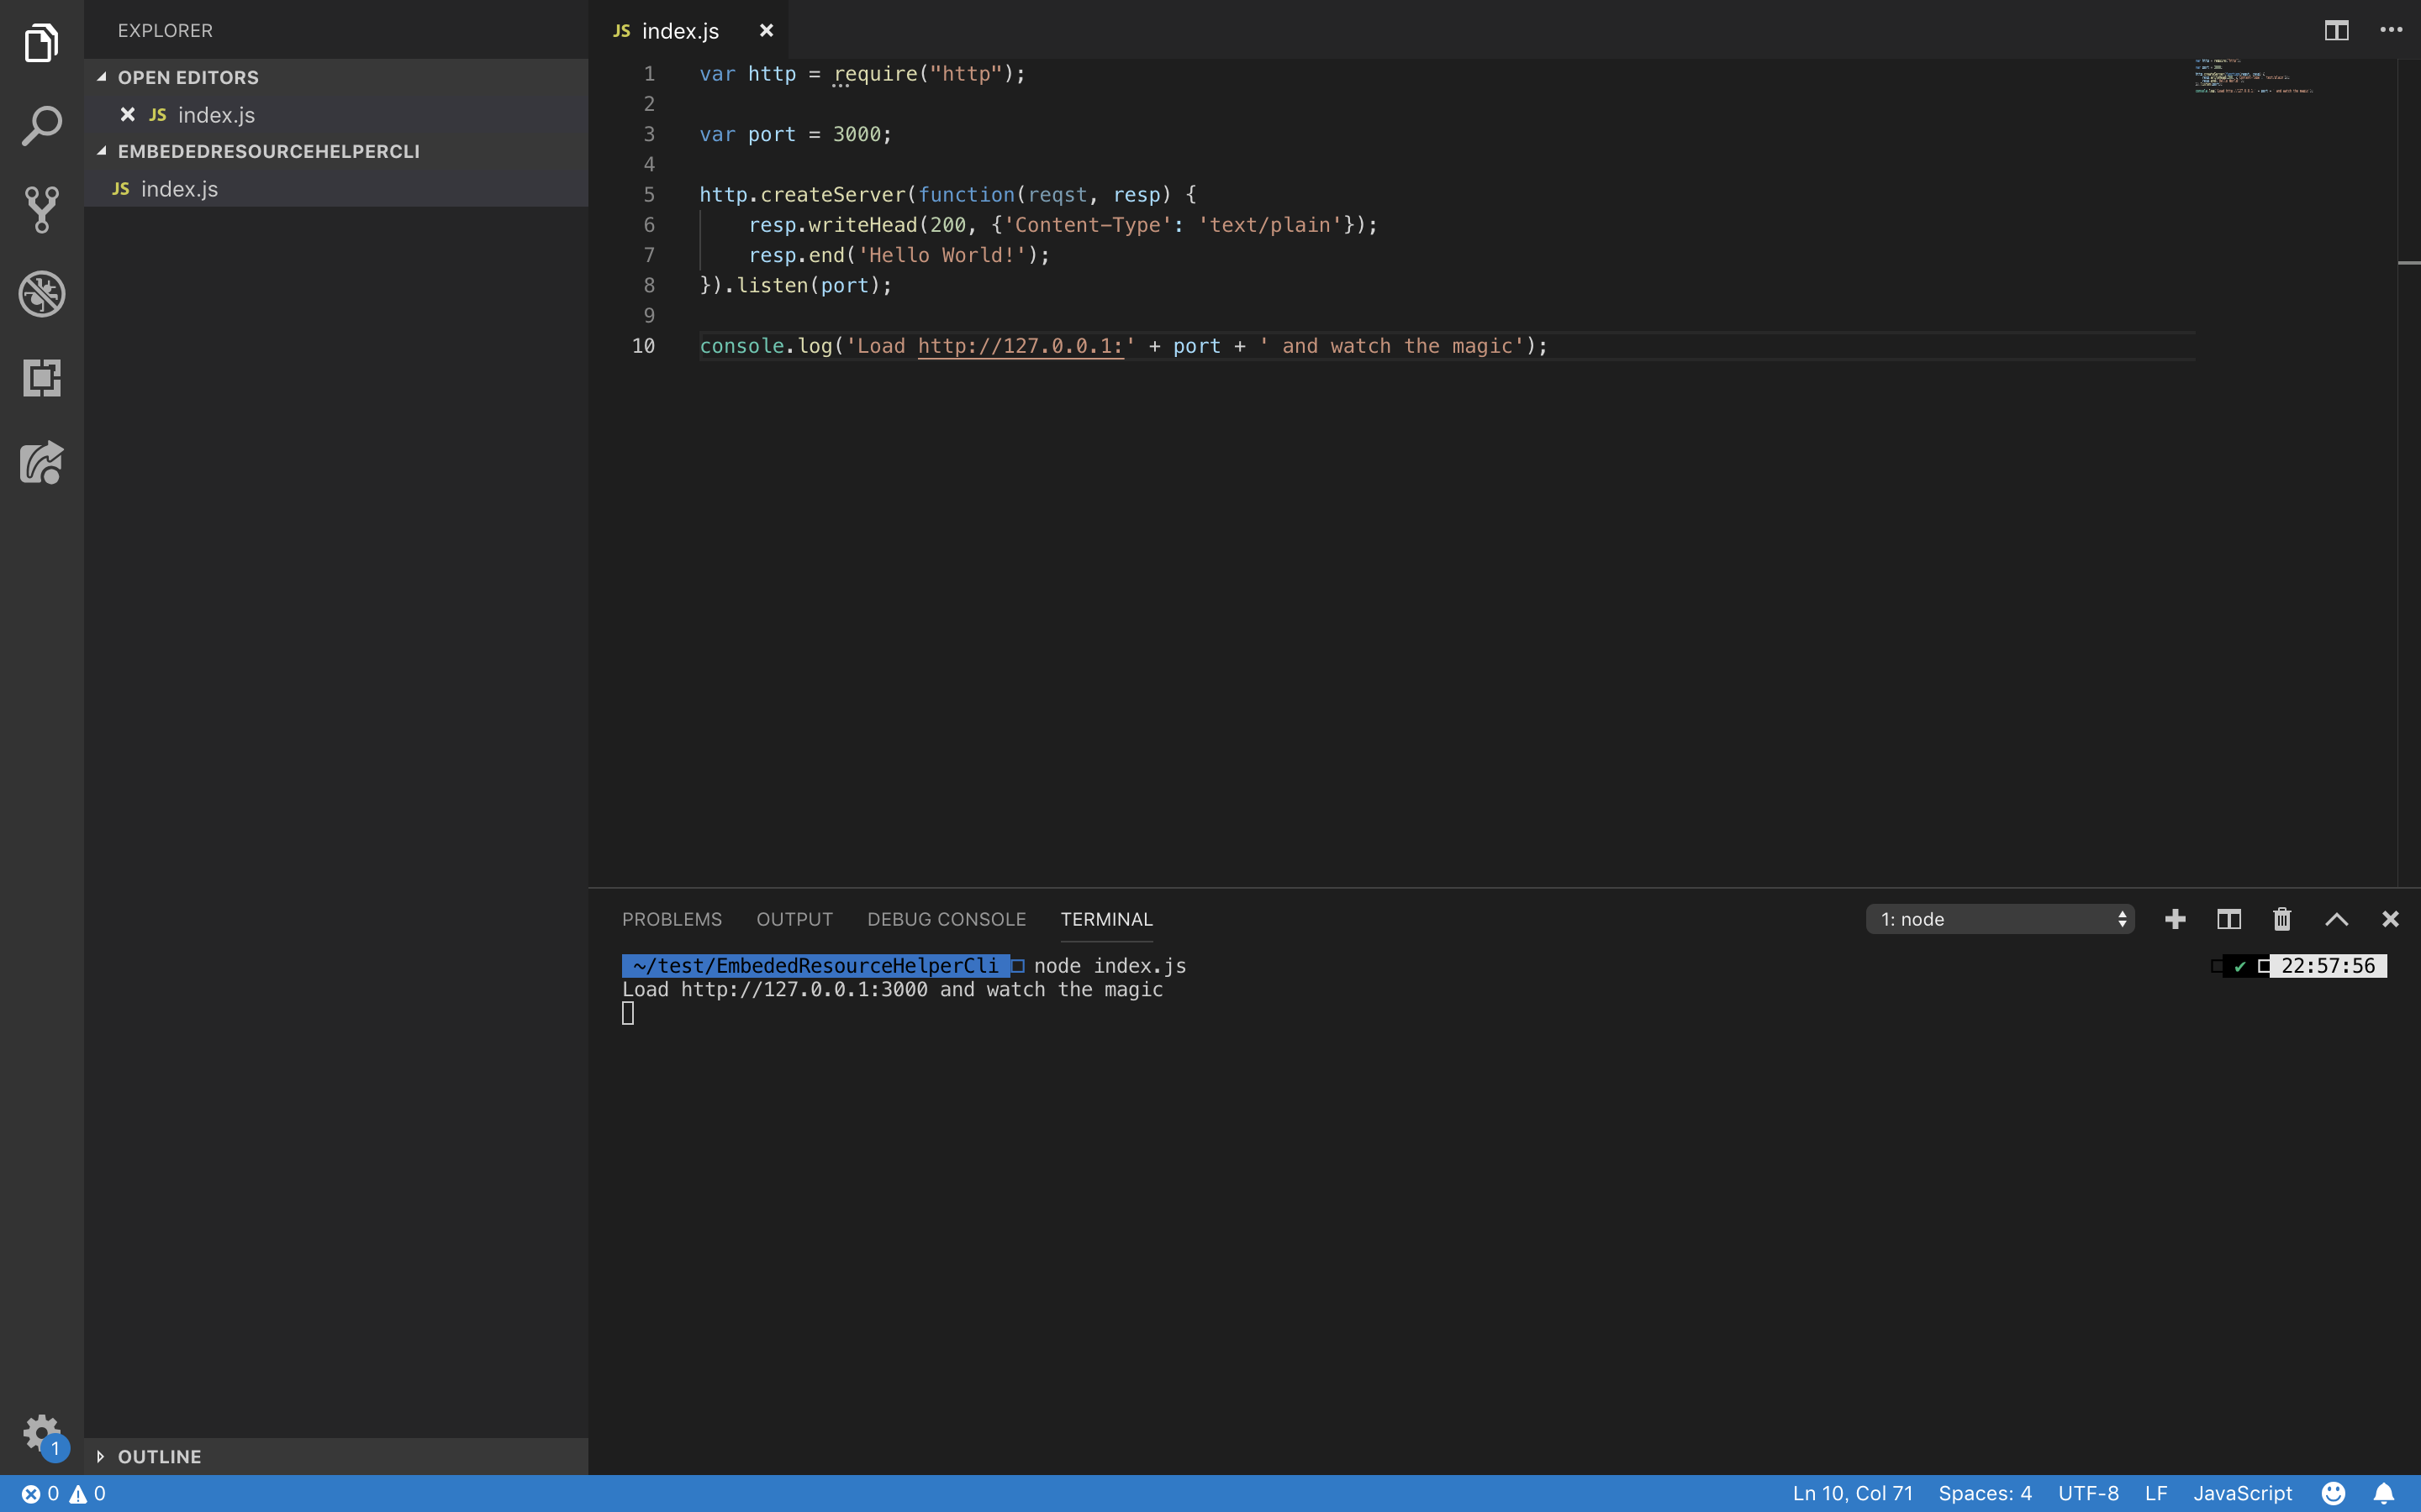The image size is (2421, 1512).
Task: Change file encoding UTF-8
Action: point(2089,1493)
